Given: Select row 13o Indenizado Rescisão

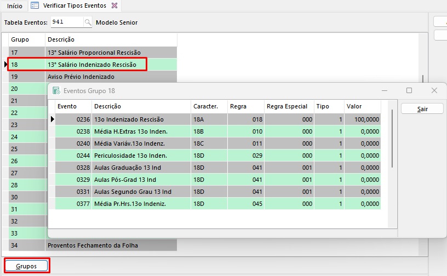Looking at the screenshot, I should tap(218, 119).
